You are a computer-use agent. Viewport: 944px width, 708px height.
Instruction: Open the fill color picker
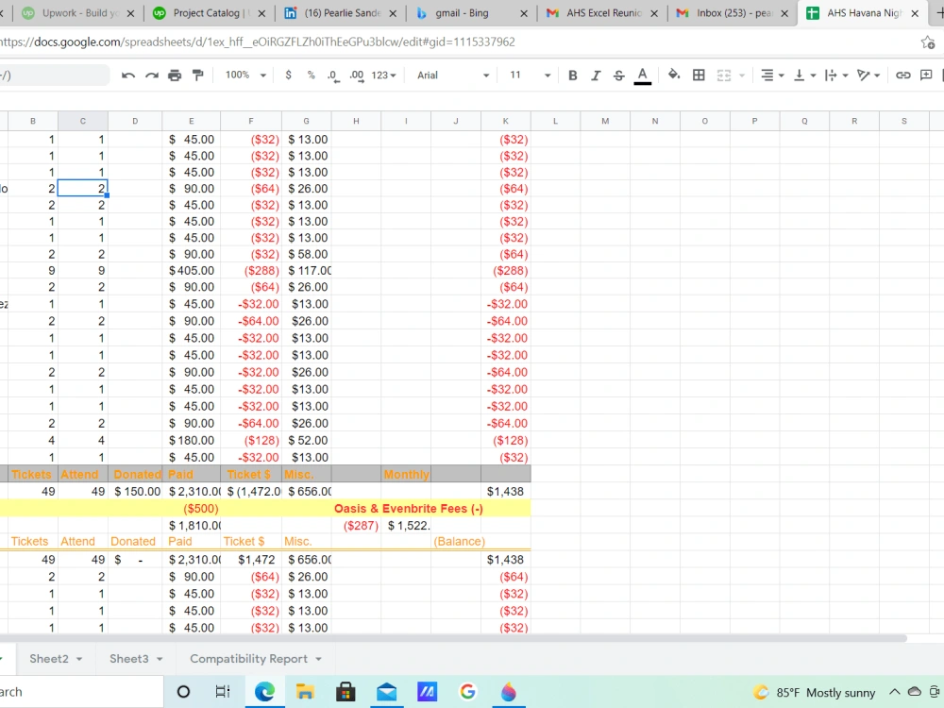674,75
